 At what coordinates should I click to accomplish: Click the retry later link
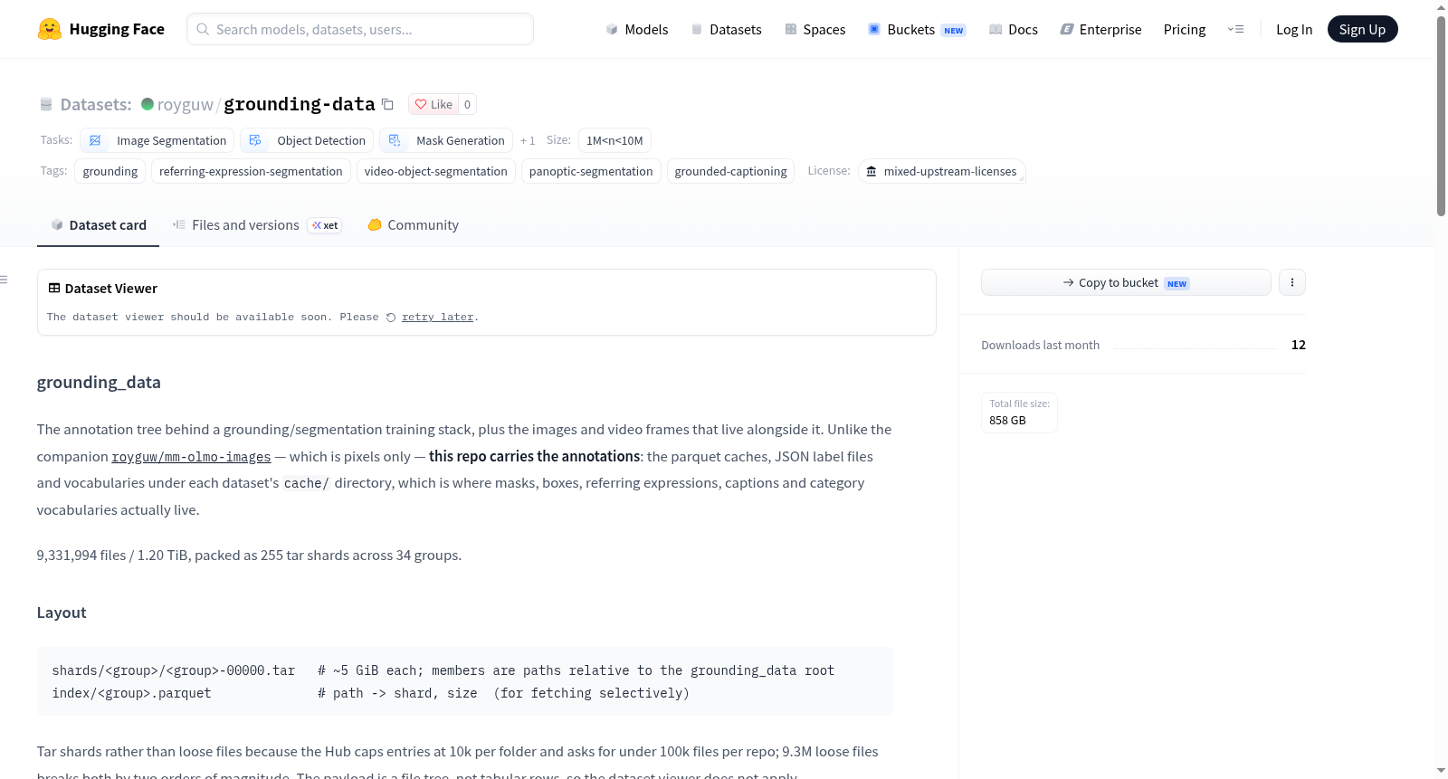pyautogui.click(x=437, y=318)
